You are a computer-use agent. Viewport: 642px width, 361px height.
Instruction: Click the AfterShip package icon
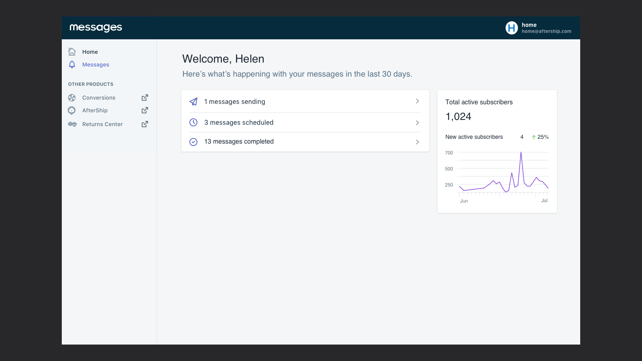click(x=72, y=110)
